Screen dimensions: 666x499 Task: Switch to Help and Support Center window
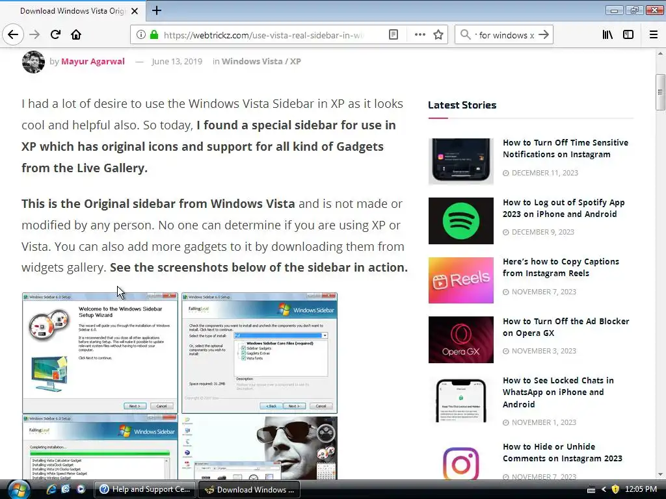pos(145,489)
